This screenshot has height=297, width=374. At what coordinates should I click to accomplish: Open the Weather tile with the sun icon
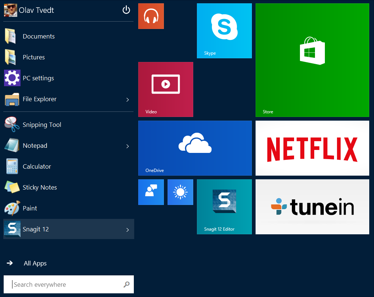click(180, 192)
